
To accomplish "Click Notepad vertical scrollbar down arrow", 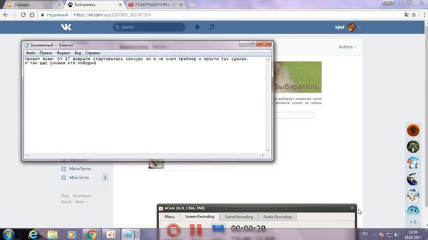I will (268, 150).
